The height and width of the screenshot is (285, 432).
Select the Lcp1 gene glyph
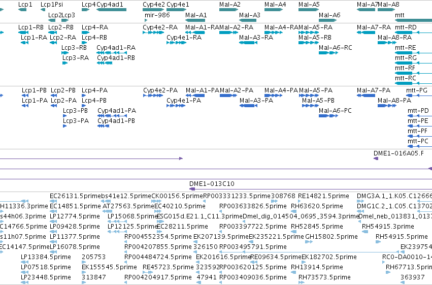(x=22, y=10)
